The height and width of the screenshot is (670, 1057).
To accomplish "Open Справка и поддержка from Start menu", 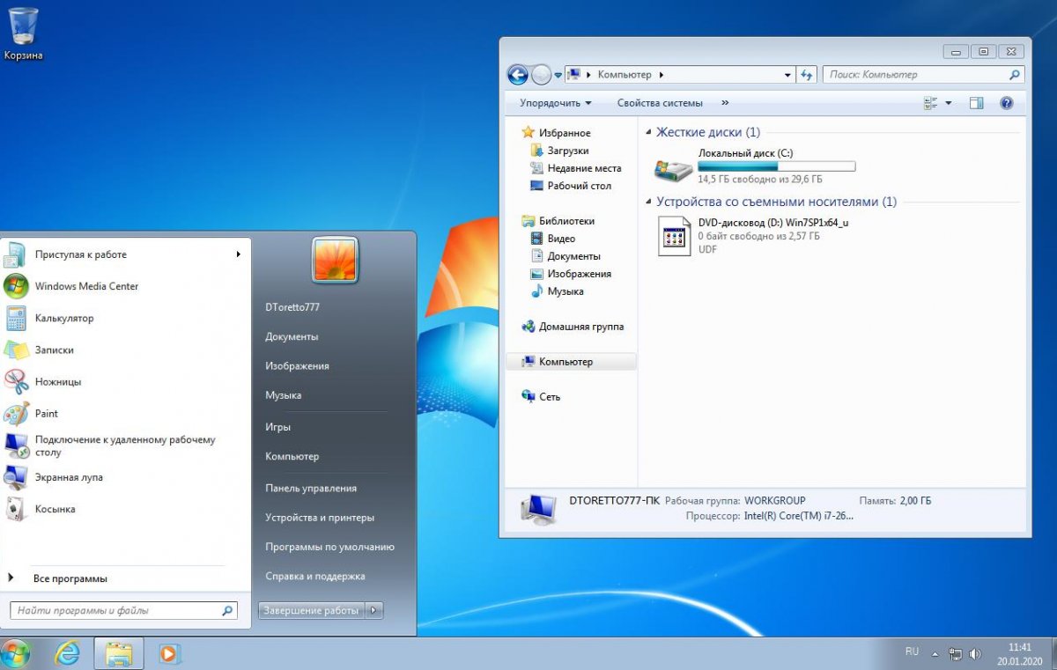I will [314, 576].
